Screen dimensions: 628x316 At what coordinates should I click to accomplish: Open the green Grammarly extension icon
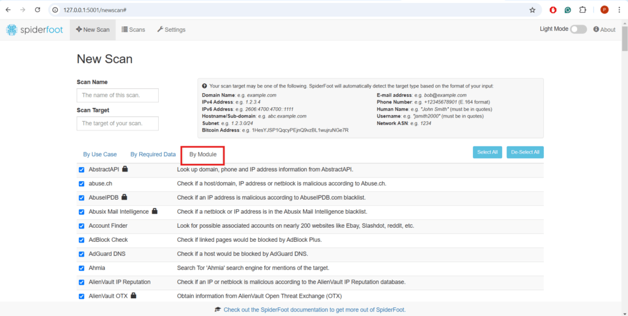point(567,10)
